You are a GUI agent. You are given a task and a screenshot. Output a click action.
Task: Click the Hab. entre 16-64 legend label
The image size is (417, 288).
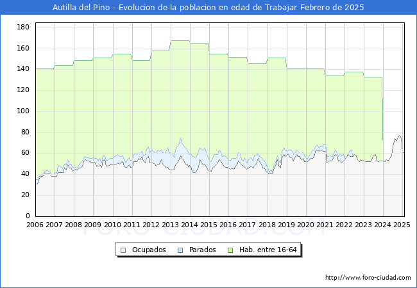(268, 250)
